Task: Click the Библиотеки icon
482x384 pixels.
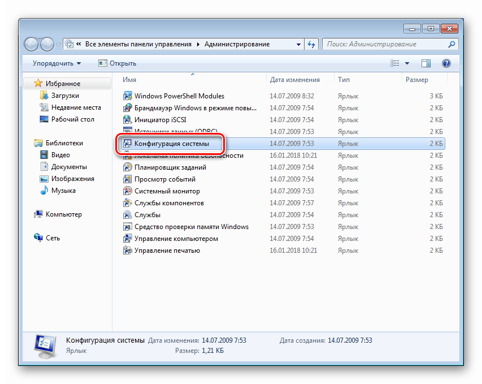Action: pos(38,143)
